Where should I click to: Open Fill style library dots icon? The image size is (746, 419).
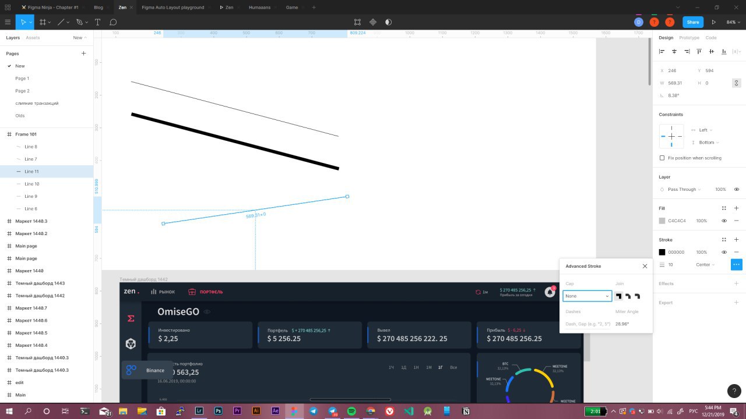click(724, 208)
